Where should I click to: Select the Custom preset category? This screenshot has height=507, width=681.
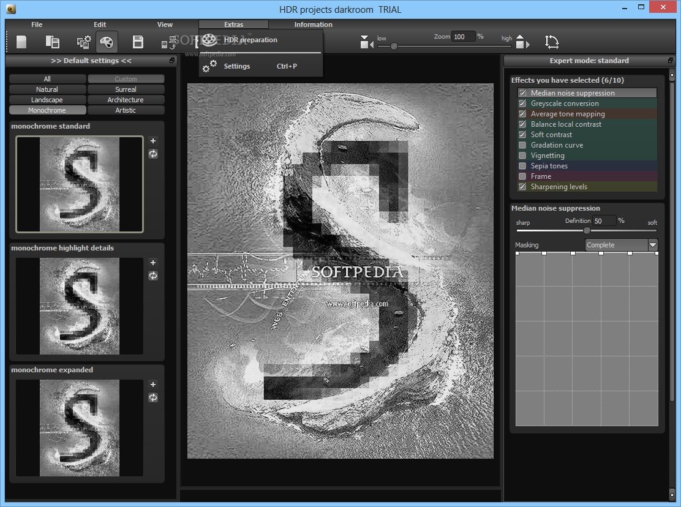(x=126, y=79)
